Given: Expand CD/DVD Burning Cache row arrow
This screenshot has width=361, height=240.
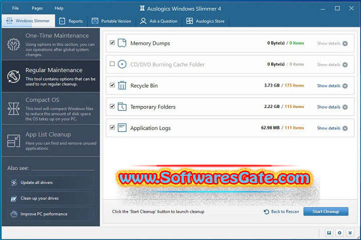Looking at the screenshot, I should [x=345, y=65].
